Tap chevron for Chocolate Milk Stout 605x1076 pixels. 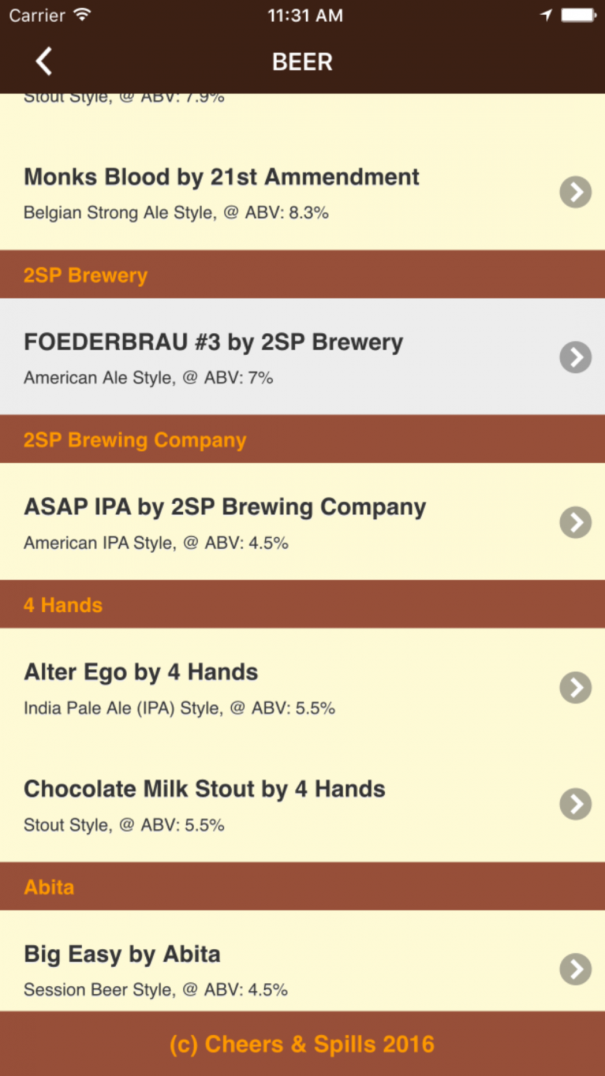(x=575, y=804)
